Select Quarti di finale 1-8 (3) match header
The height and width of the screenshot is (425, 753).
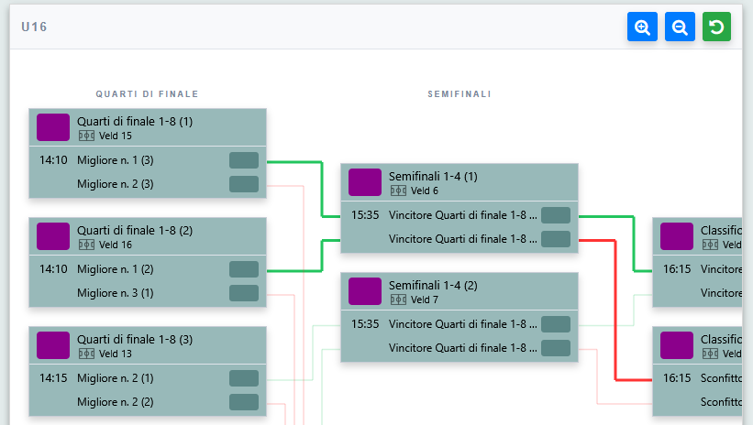coord(148,345)
